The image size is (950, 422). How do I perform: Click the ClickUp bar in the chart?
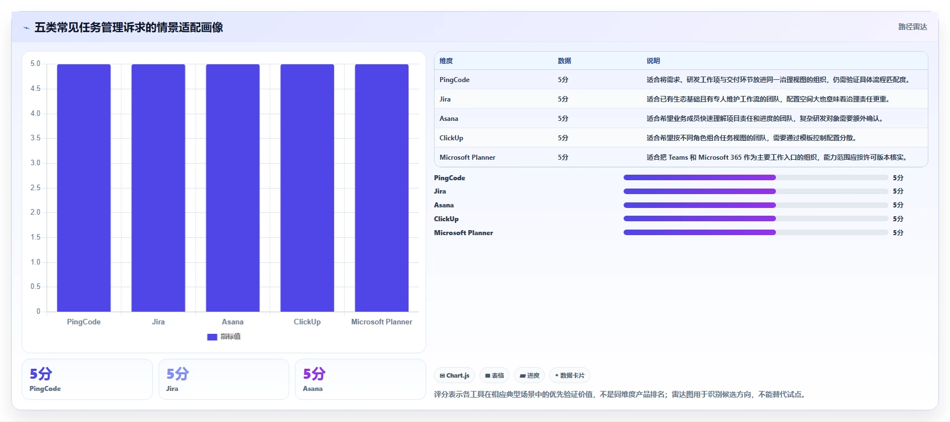[x=307, y=188]
